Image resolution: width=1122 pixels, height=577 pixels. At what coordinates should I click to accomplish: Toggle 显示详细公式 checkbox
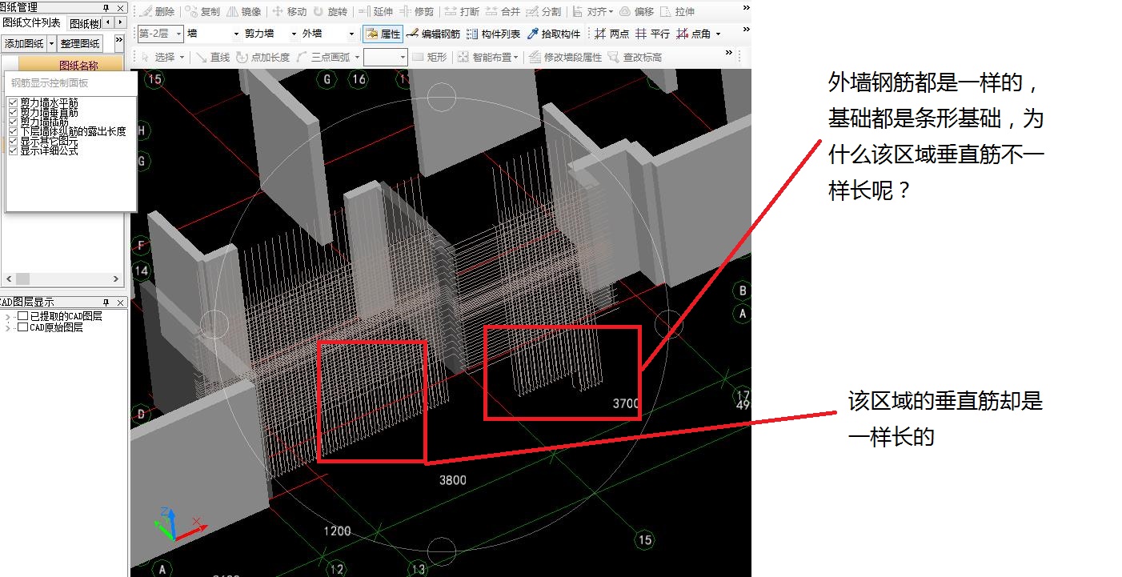tap(13, 150)
